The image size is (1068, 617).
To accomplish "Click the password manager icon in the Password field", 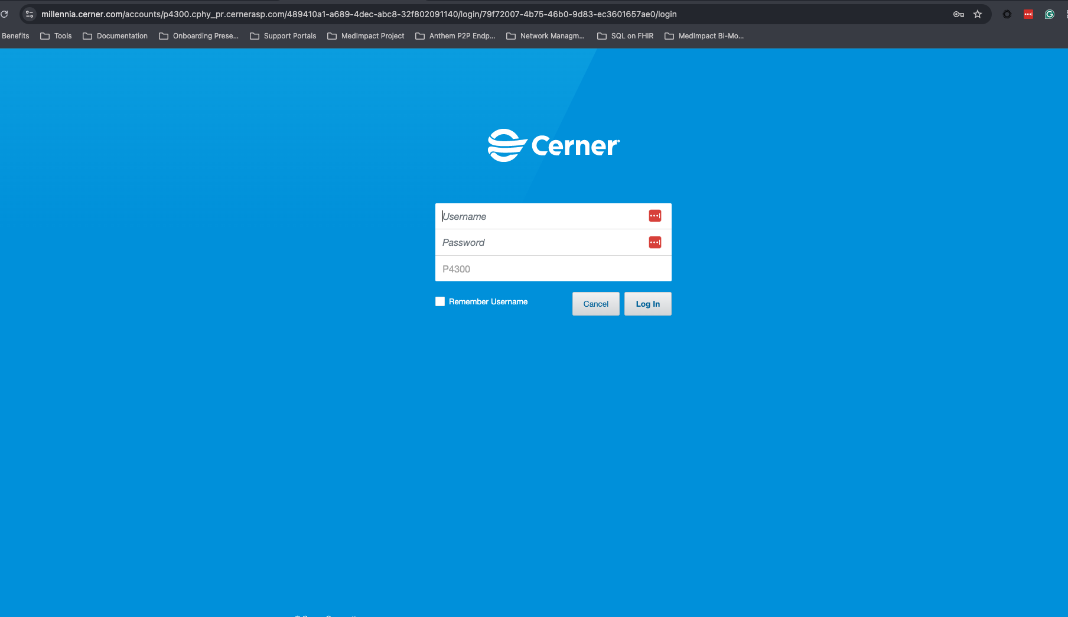I will [655, 242].
